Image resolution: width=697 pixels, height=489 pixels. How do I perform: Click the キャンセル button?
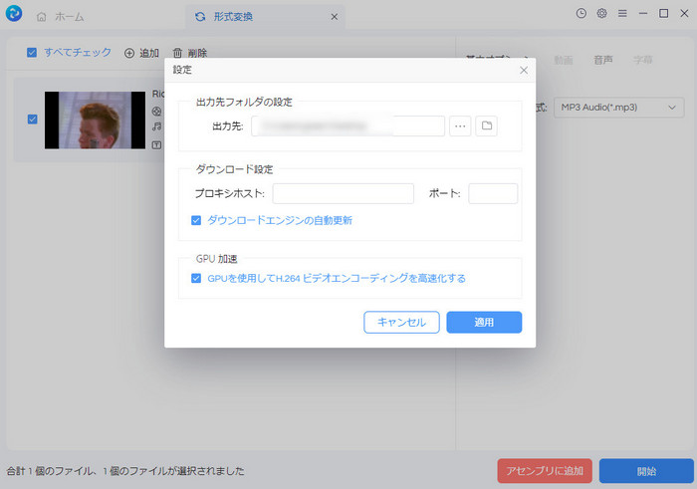402,323
